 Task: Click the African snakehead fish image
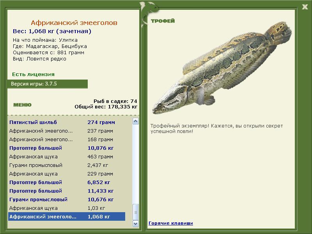[x=222, y=67]
